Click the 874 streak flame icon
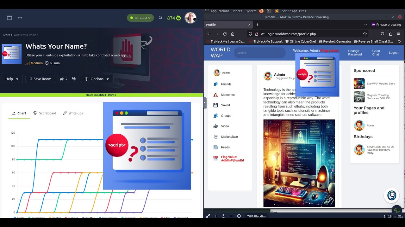Screen dimensions: 405x227 [x=178, y=18]
